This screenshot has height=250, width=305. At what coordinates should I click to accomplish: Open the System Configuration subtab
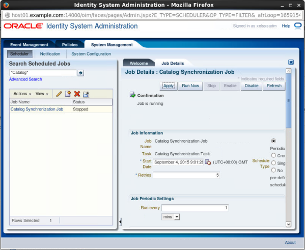(91, 54)
